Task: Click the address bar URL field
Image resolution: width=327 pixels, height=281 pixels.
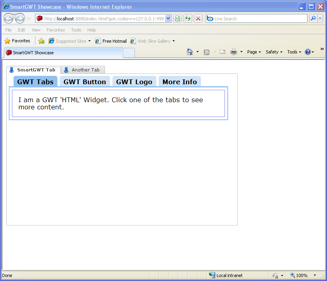Action: point(103,19)
